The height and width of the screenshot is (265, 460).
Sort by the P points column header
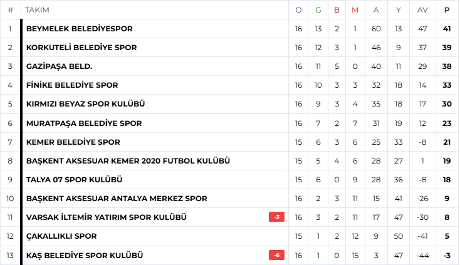tap(447, 10)
